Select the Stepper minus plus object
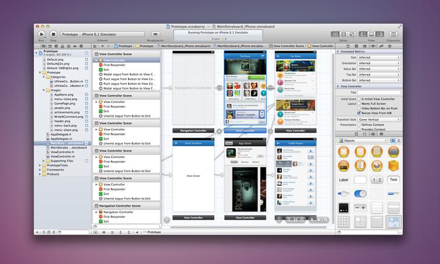440x264 pixels. point(360,208)
